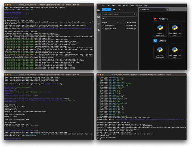
Task: Open the Table of Contents sidebar panel
Action: tap(98, 24)
